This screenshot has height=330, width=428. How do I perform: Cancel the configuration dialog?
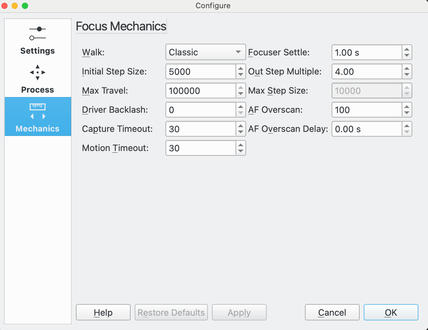tap(332, 312)
